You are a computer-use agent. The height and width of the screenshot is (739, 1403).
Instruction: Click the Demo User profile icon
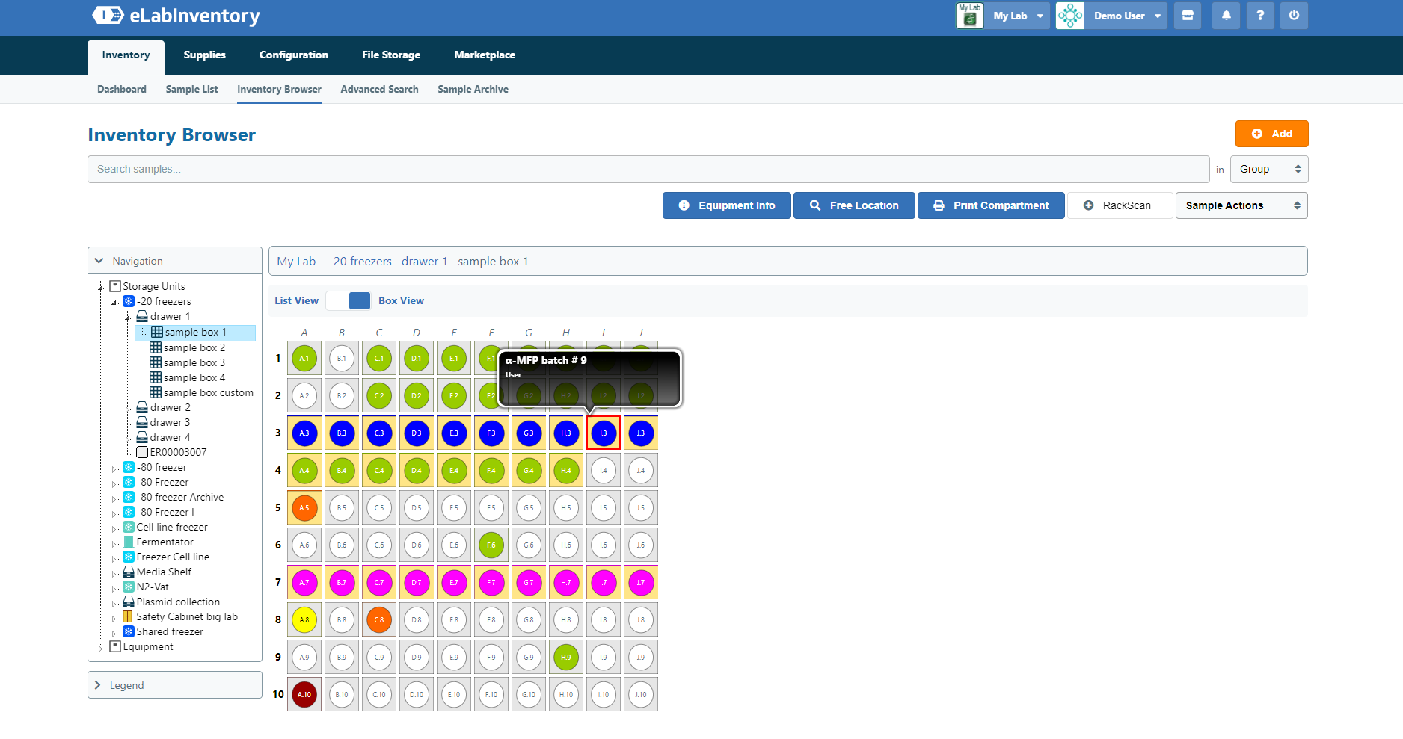(1070, 16)
